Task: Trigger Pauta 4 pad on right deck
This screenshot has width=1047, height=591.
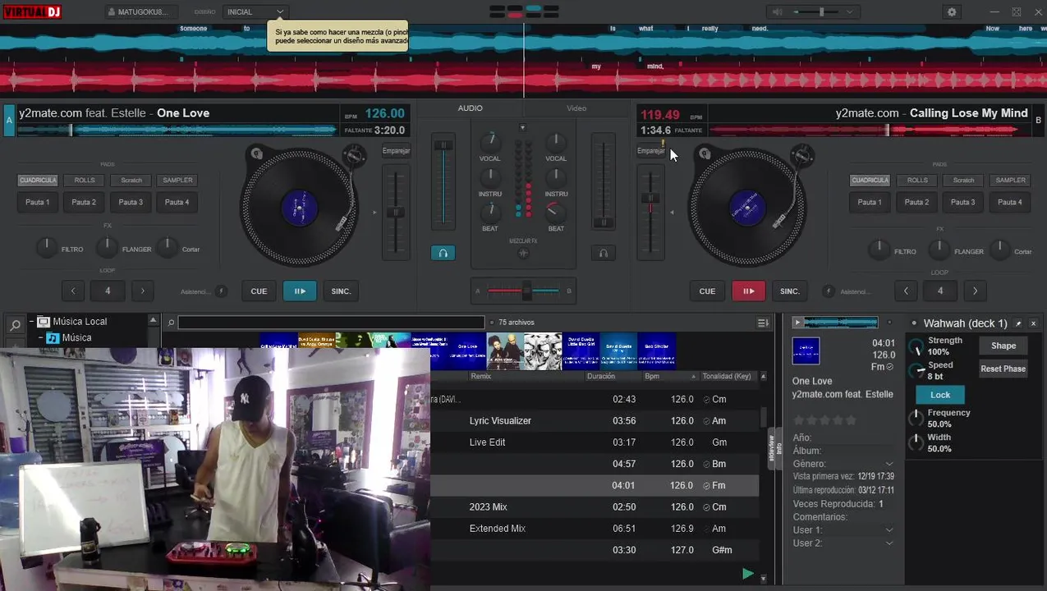Action: pyautogui.click(x=1010, y=202)
